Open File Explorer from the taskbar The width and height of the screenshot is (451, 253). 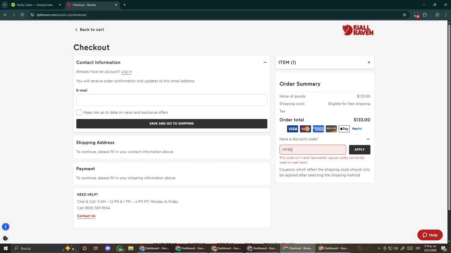point(130,248)
